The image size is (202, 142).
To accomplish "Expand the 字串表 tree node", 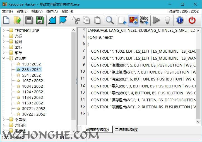I will [x=4, y=120].
